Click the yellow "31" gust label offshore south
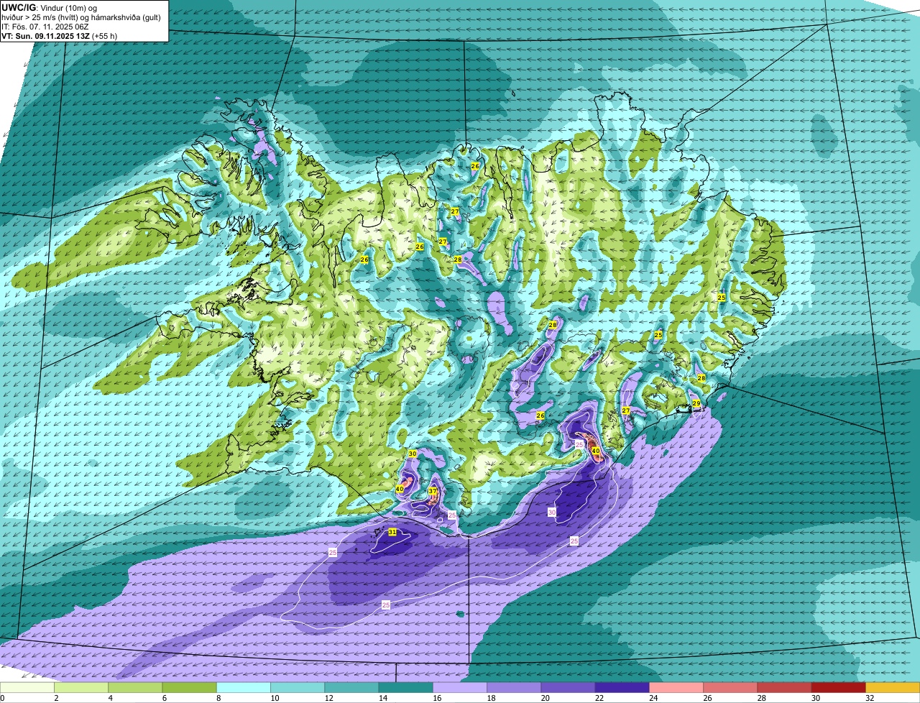This screenshot has height=703, width=920. click(392, 533)
